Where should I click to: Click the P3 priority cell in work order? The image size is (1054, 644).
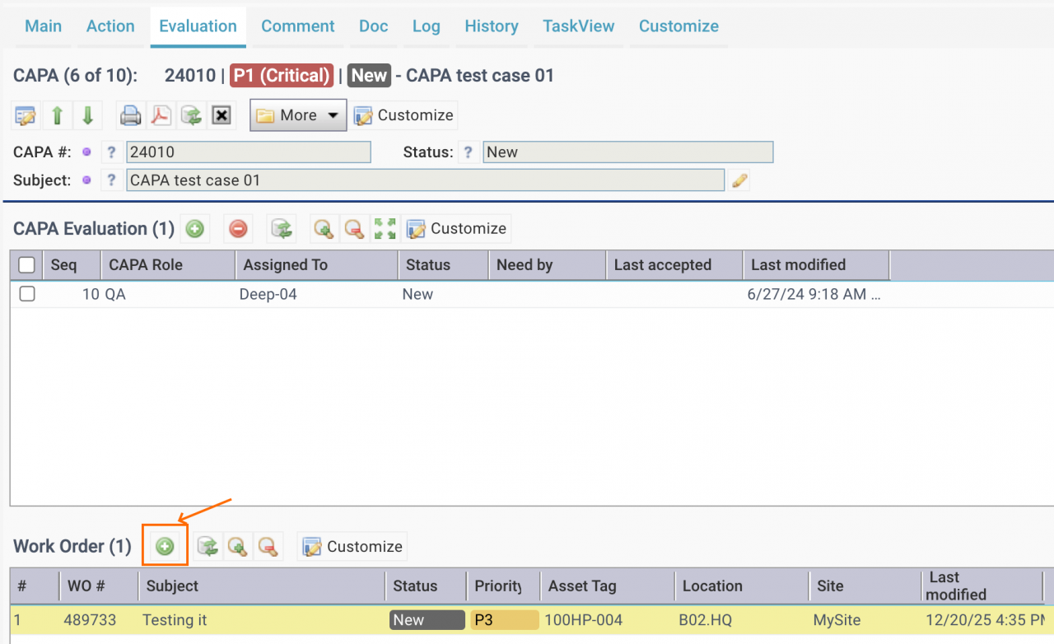504,620
